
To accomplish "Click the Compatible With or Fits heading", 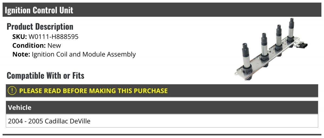I will tap(45, 76).
